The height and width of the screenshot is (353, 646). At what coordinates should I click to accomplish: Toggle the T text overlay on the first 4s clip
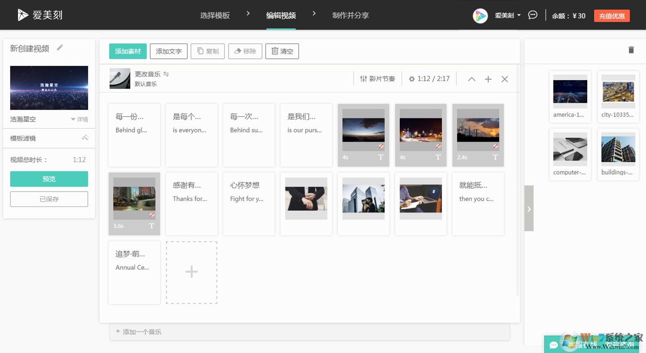(380, 157)
